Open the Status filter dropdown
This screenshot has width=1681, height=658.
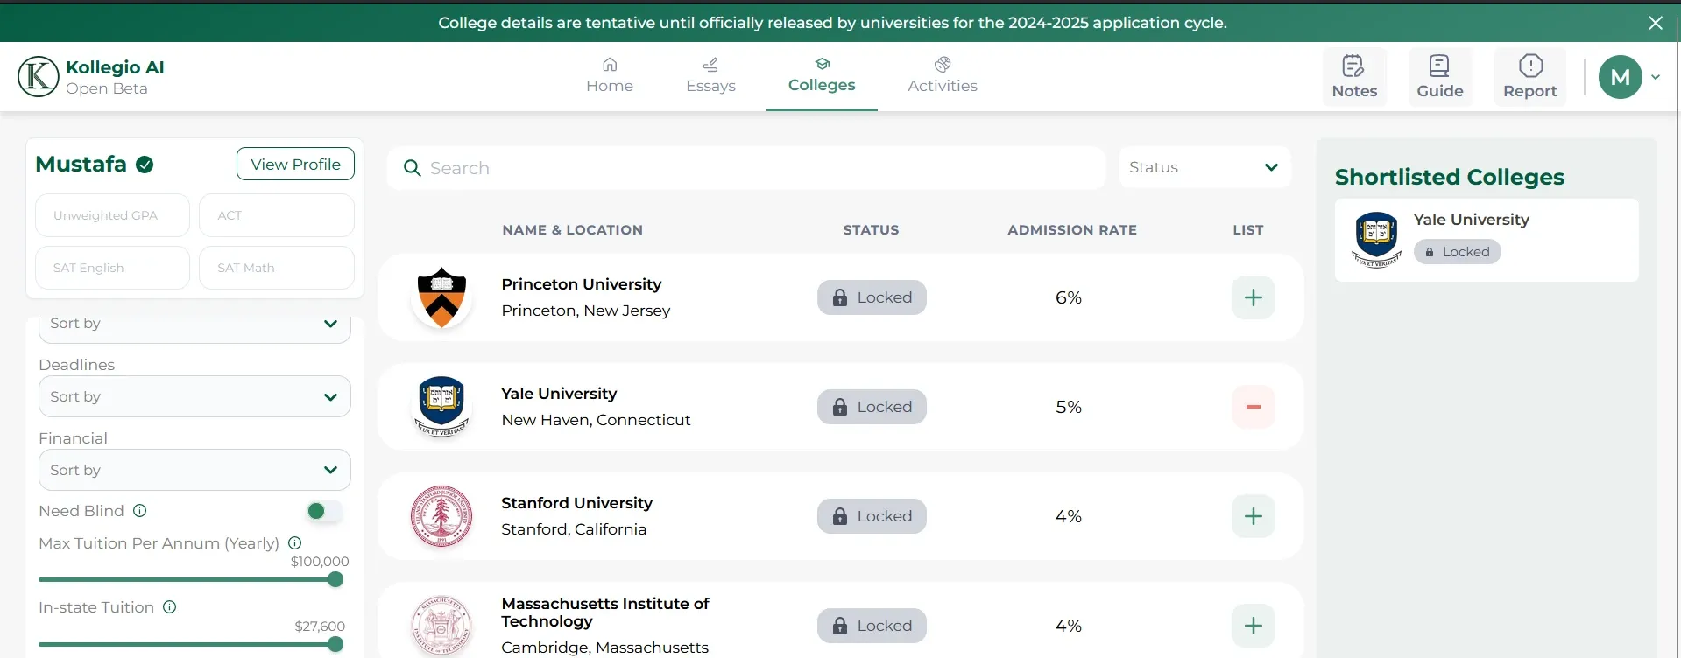click(x=1204, y=167)
